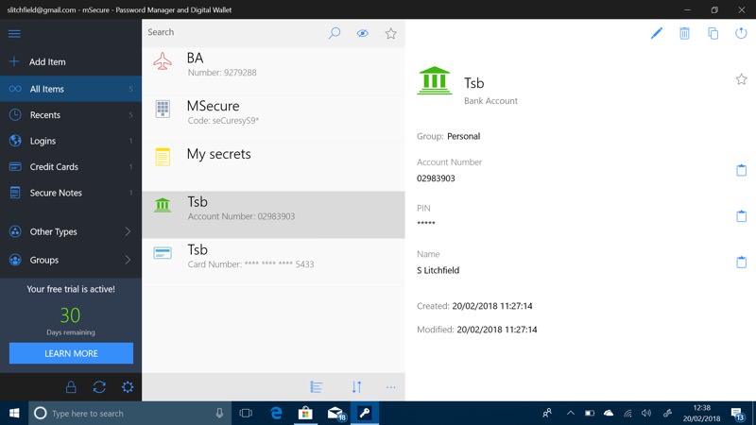Click taskbar search box
Viewport: 756px width, 425px height.
(129, 413)
